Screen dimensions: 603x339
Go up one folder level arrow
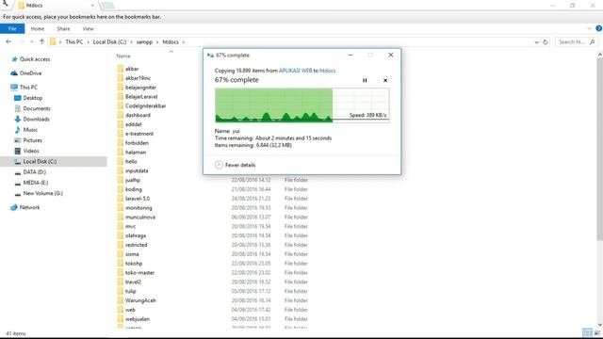(x=41, y=41)
